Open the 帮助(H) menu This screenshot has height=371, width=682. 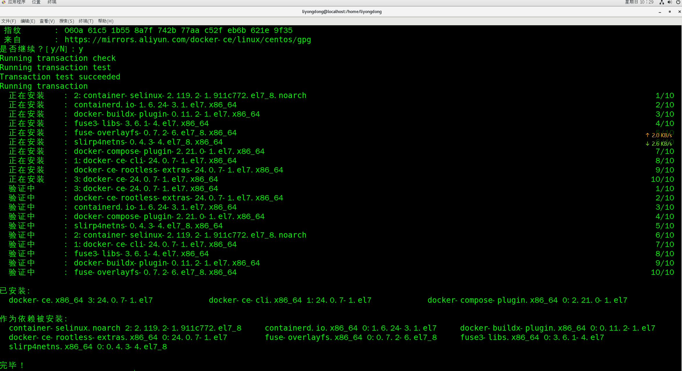click(x=106, y=21)
